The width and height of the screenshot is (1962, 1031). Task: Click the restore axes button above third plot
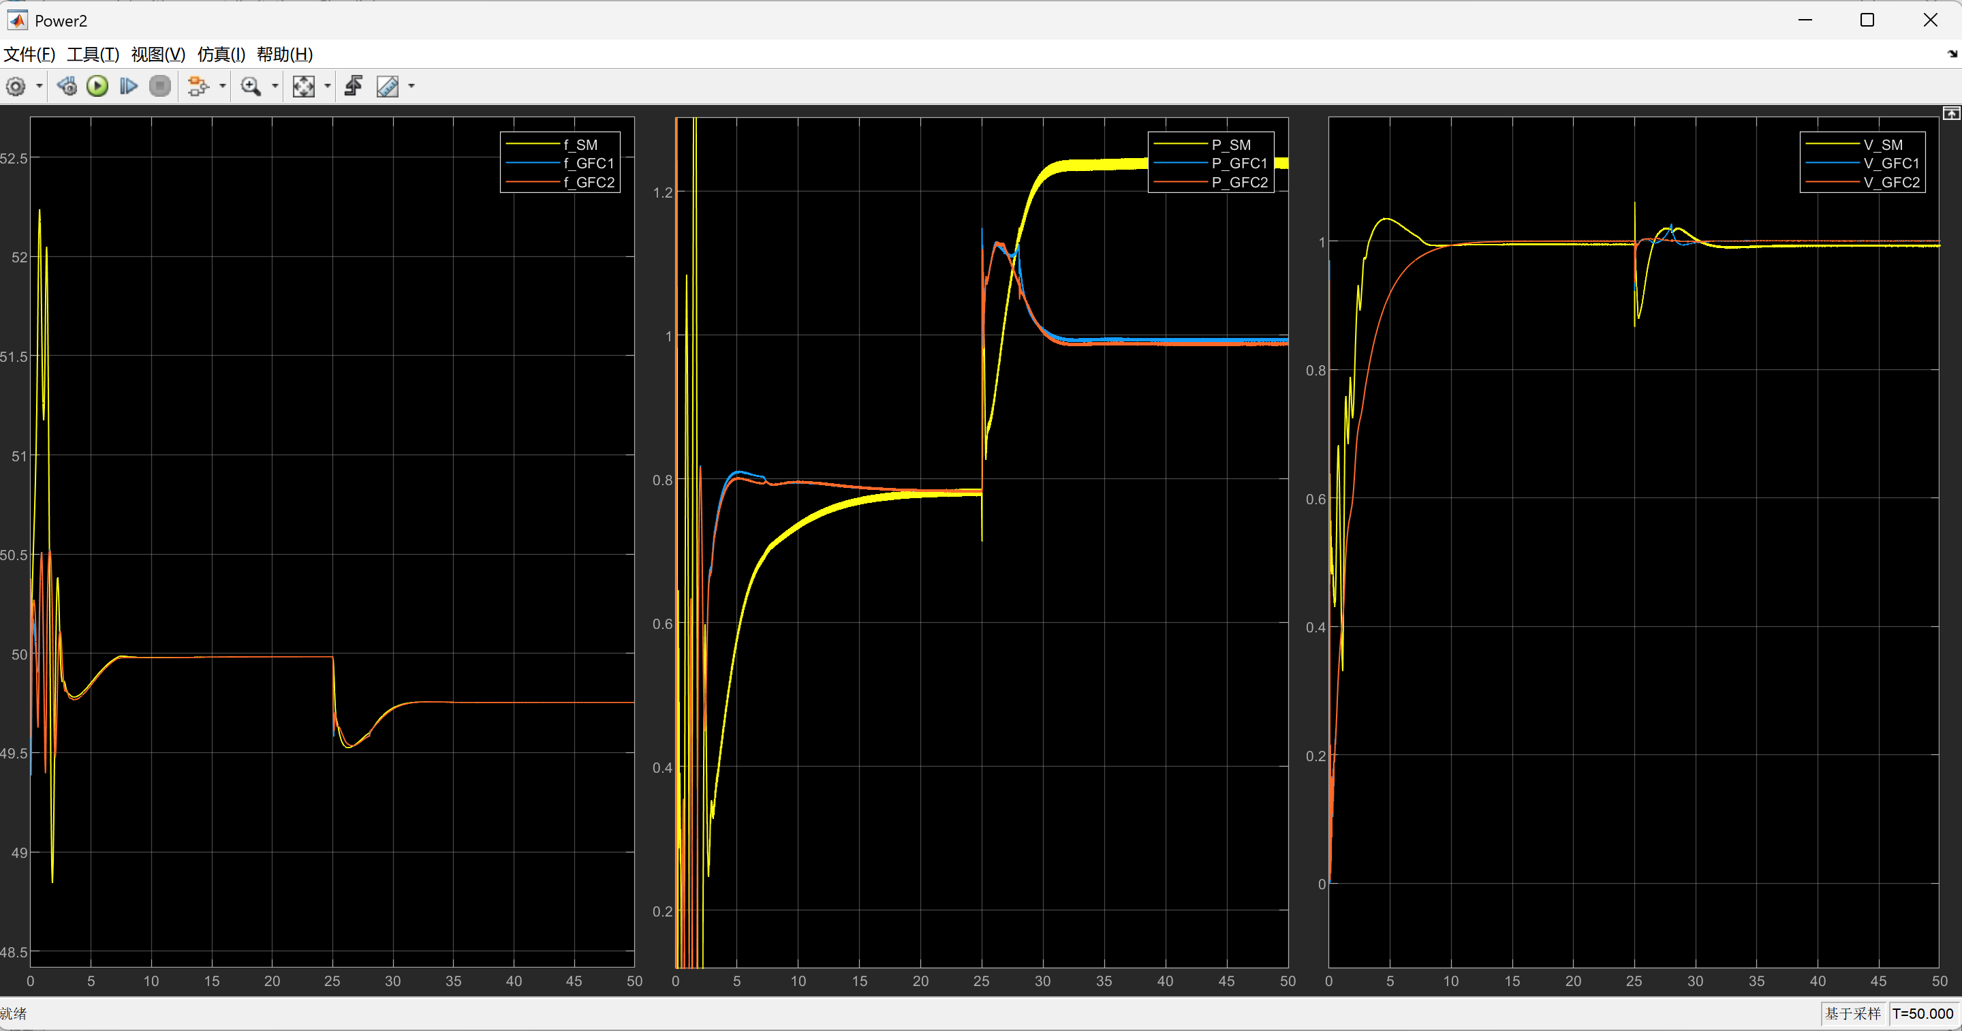(x=1951, y=114)
